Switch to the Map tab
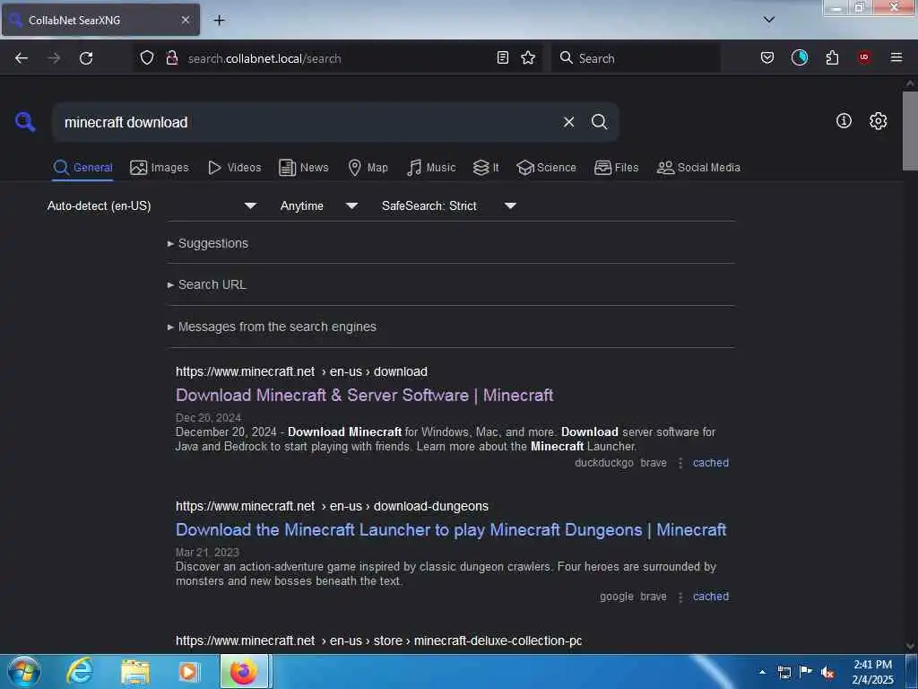 pyautogui.click(x=368, y=168)
